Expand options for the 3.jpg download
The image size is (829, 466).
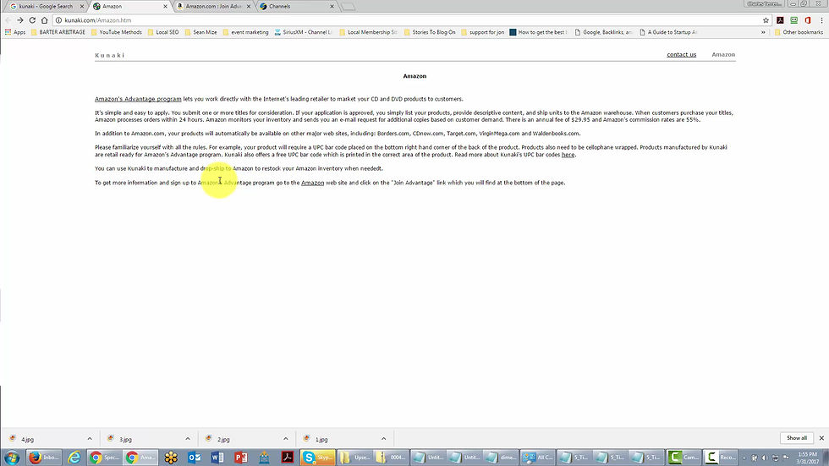(187, 439)
